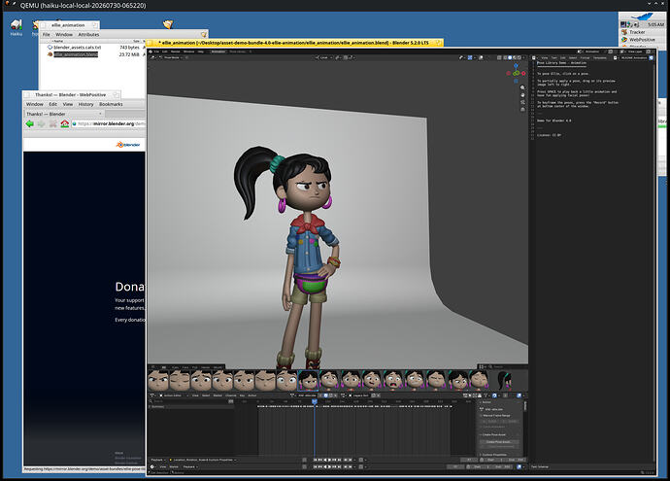Open README Animation text datablock selector
Image resolution: width=670 pixels, height=481 pixels.
pos(615,57)
